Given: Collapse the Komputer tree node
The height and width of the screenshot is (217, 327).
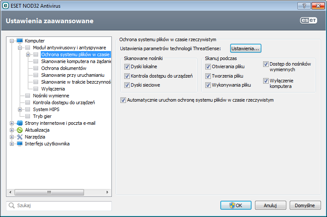Looking at the screenshot, I should point(12,41).
